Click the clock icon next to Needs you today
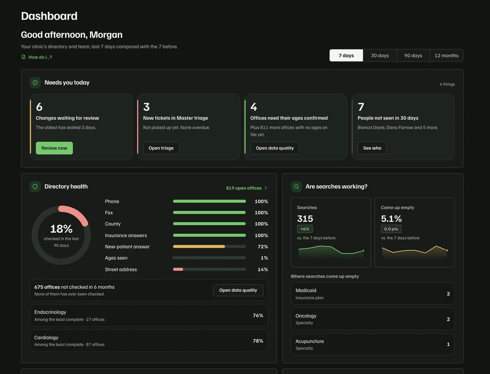This screenshot has height=374, width=490. (35, 83)
